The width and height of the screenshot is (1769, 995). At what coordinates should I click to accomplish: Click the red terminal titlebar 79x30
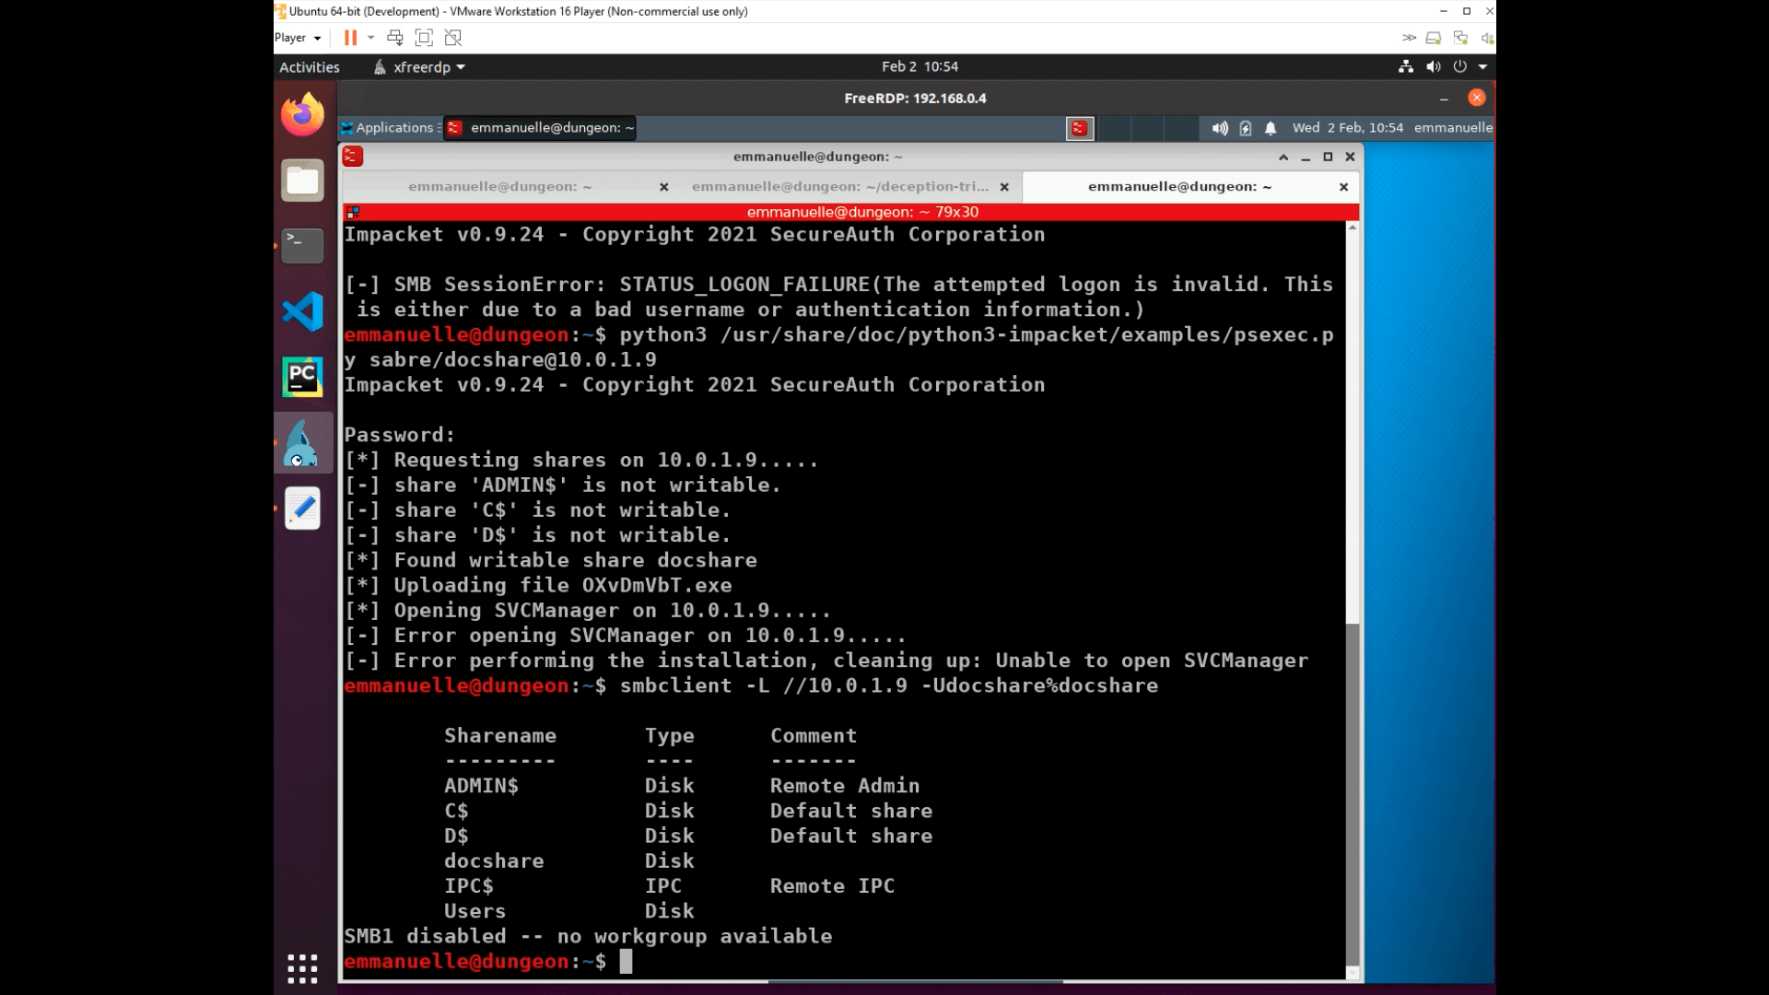point(862,212)
